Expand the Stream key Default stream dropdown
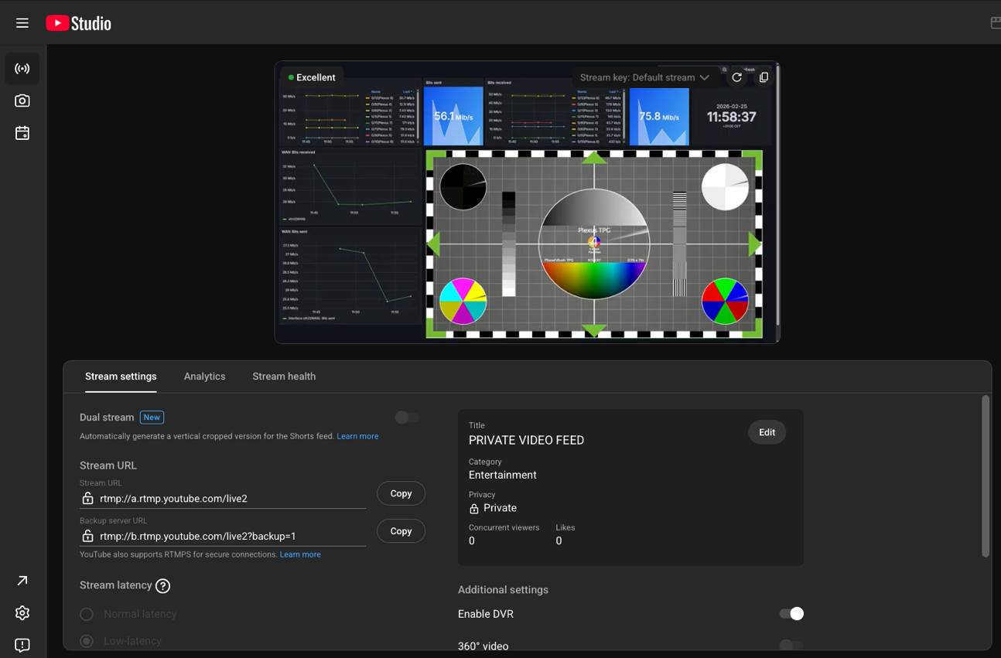 click(x=644, y=77)
